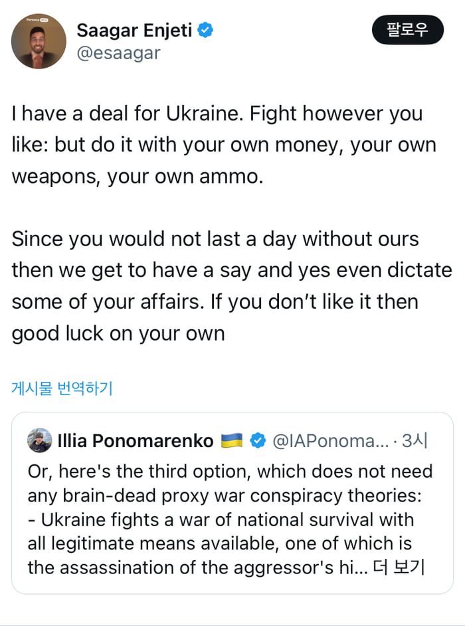The height and width of the screenshot is (626, 465).
Task: Visit the @esaagar handle
Action: 118,53
